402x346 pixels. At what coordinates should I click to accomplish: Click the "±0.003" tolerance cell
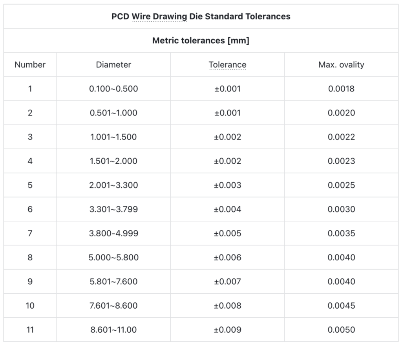227,185
